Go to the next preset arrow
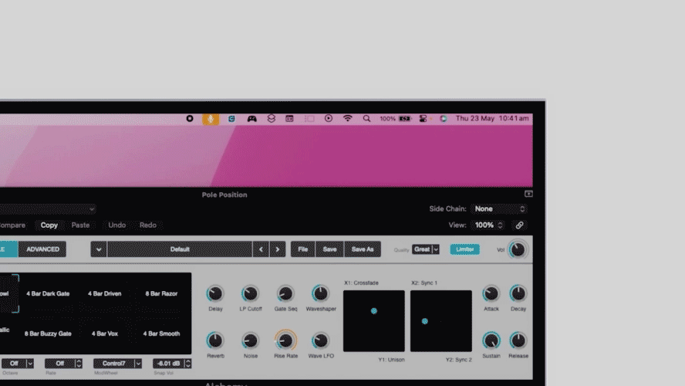Image resolution: width=685 pixels, height=386 pixels. (278, 249)
